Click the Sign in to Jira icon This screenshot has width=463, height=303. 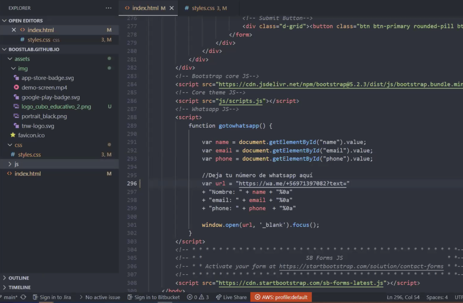tap(35, 298)
